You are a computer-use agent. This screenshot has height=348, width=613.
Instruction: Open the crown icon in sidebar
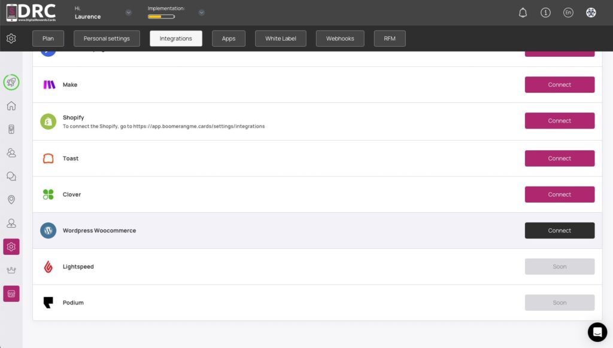tap(11, 270)
